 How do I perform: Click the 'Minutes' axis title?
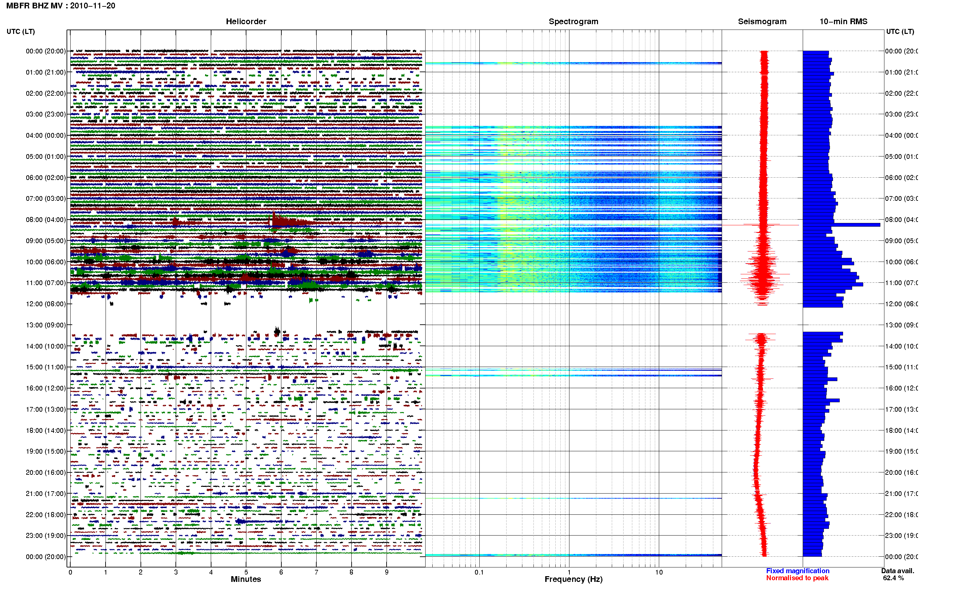(246, 579)
